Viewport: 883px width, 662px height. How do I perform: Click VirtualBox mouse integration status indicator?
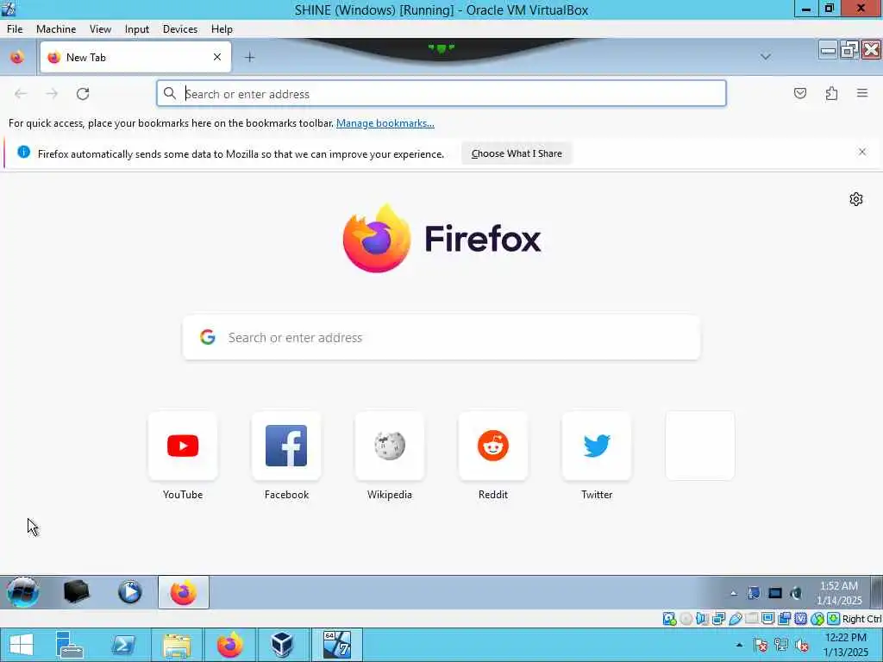pos(817,619)
